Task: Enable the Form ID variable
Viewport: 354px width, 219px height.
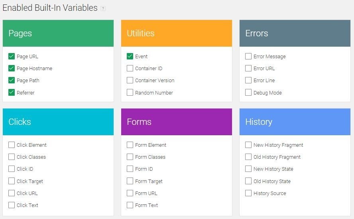Action: [130, 169]
